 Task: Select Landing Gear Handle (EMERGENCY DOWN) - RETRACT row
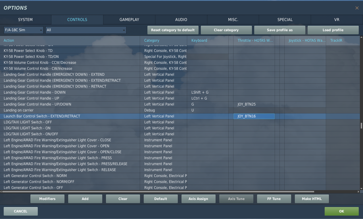[180, 87]
